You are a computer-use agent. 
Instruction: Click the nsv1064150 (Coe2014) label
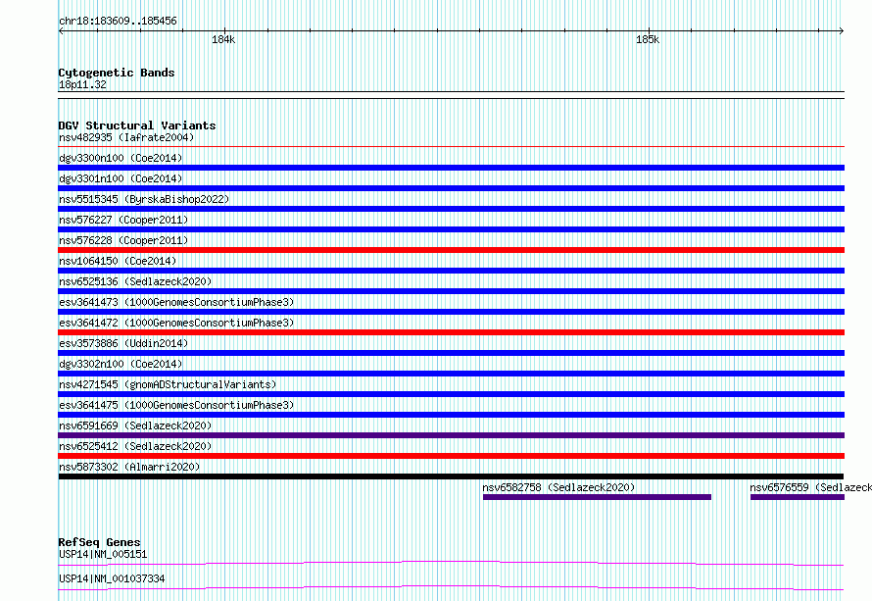tap(118, 261)
